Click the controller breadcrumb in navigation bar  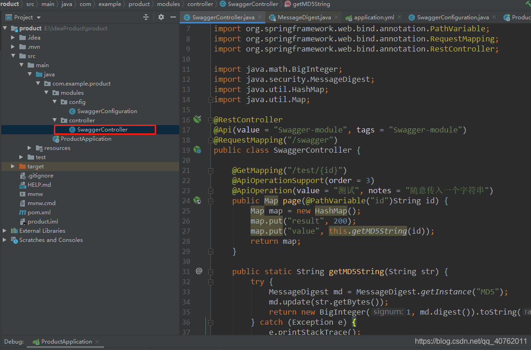pyautogui.click(x=200, y=4)
